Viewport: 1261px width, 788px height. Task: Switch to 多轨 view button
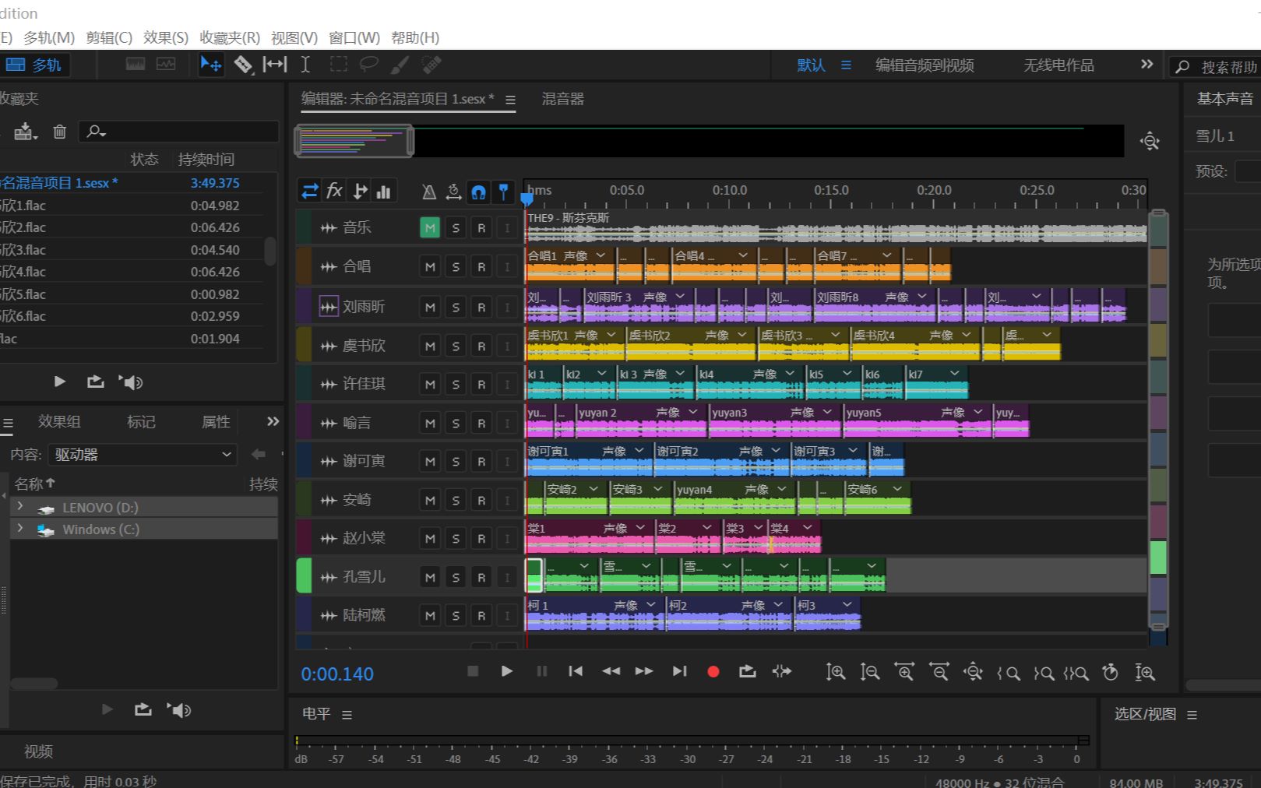(x=35, y=65)
